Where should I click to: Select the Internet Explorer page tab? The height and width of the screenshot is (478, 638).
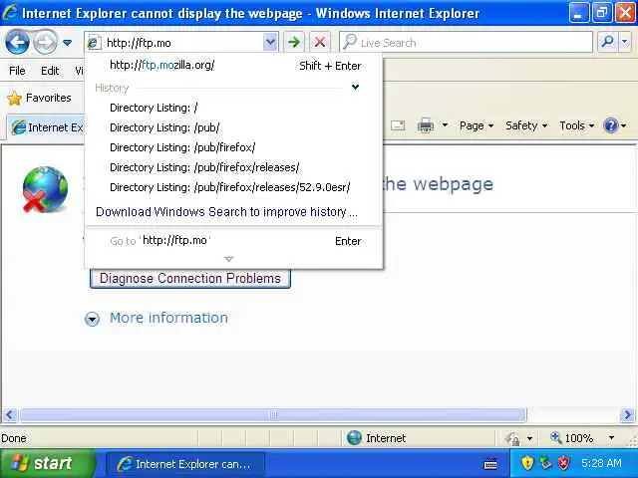pyautogui.click(x=47, y=127)
